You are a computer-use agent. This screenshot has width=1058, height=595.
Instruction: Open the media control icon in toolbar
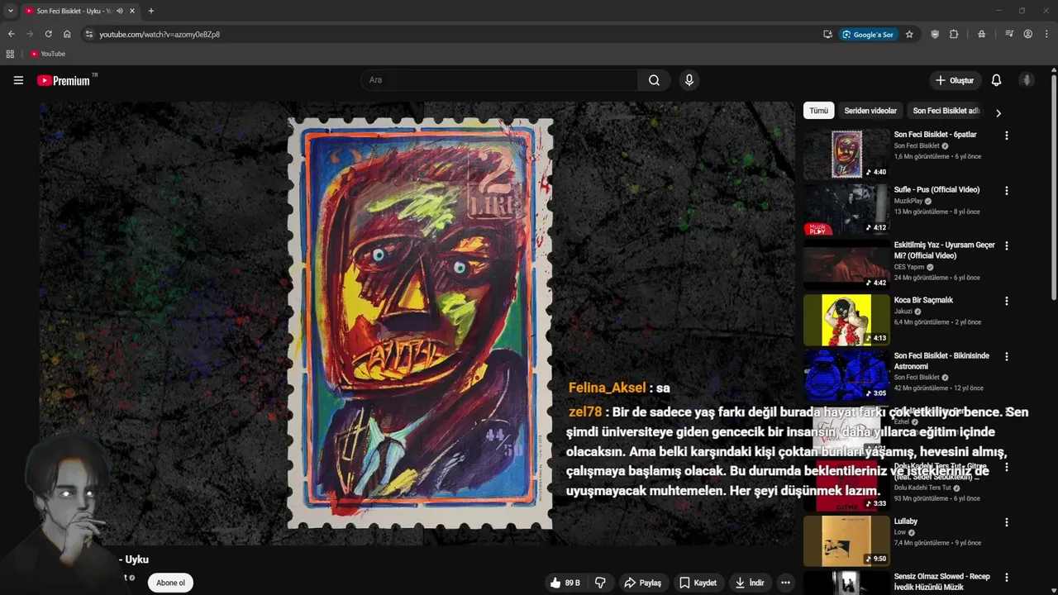click(1009, 34)
